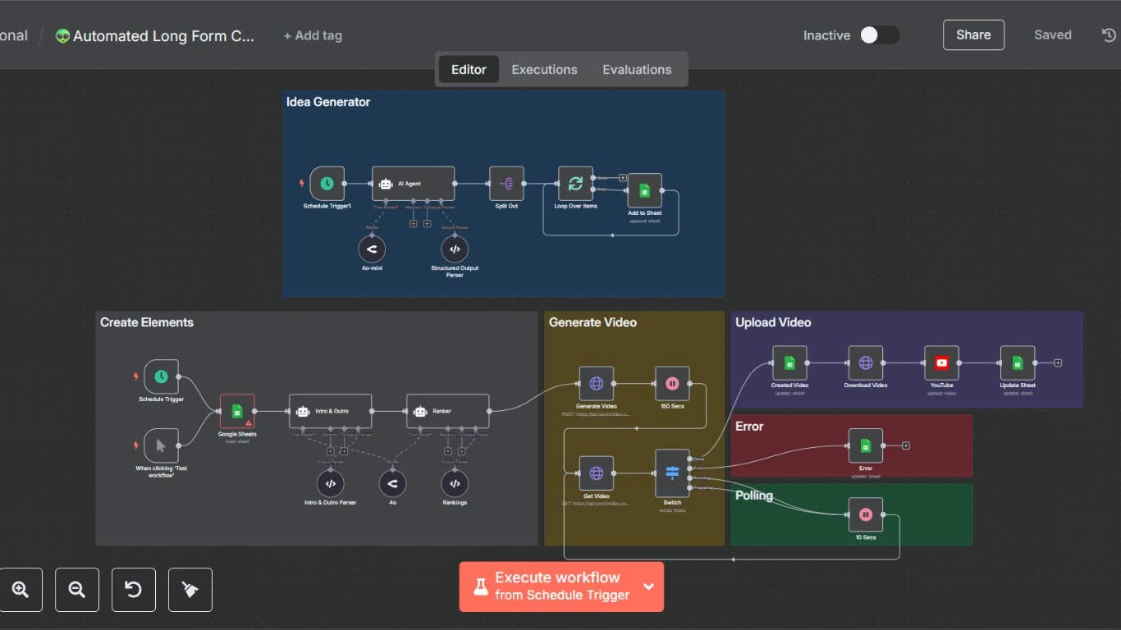Select the Add to Sheet node
This screenshot has width=1121, height=630.
coord(644,190)
